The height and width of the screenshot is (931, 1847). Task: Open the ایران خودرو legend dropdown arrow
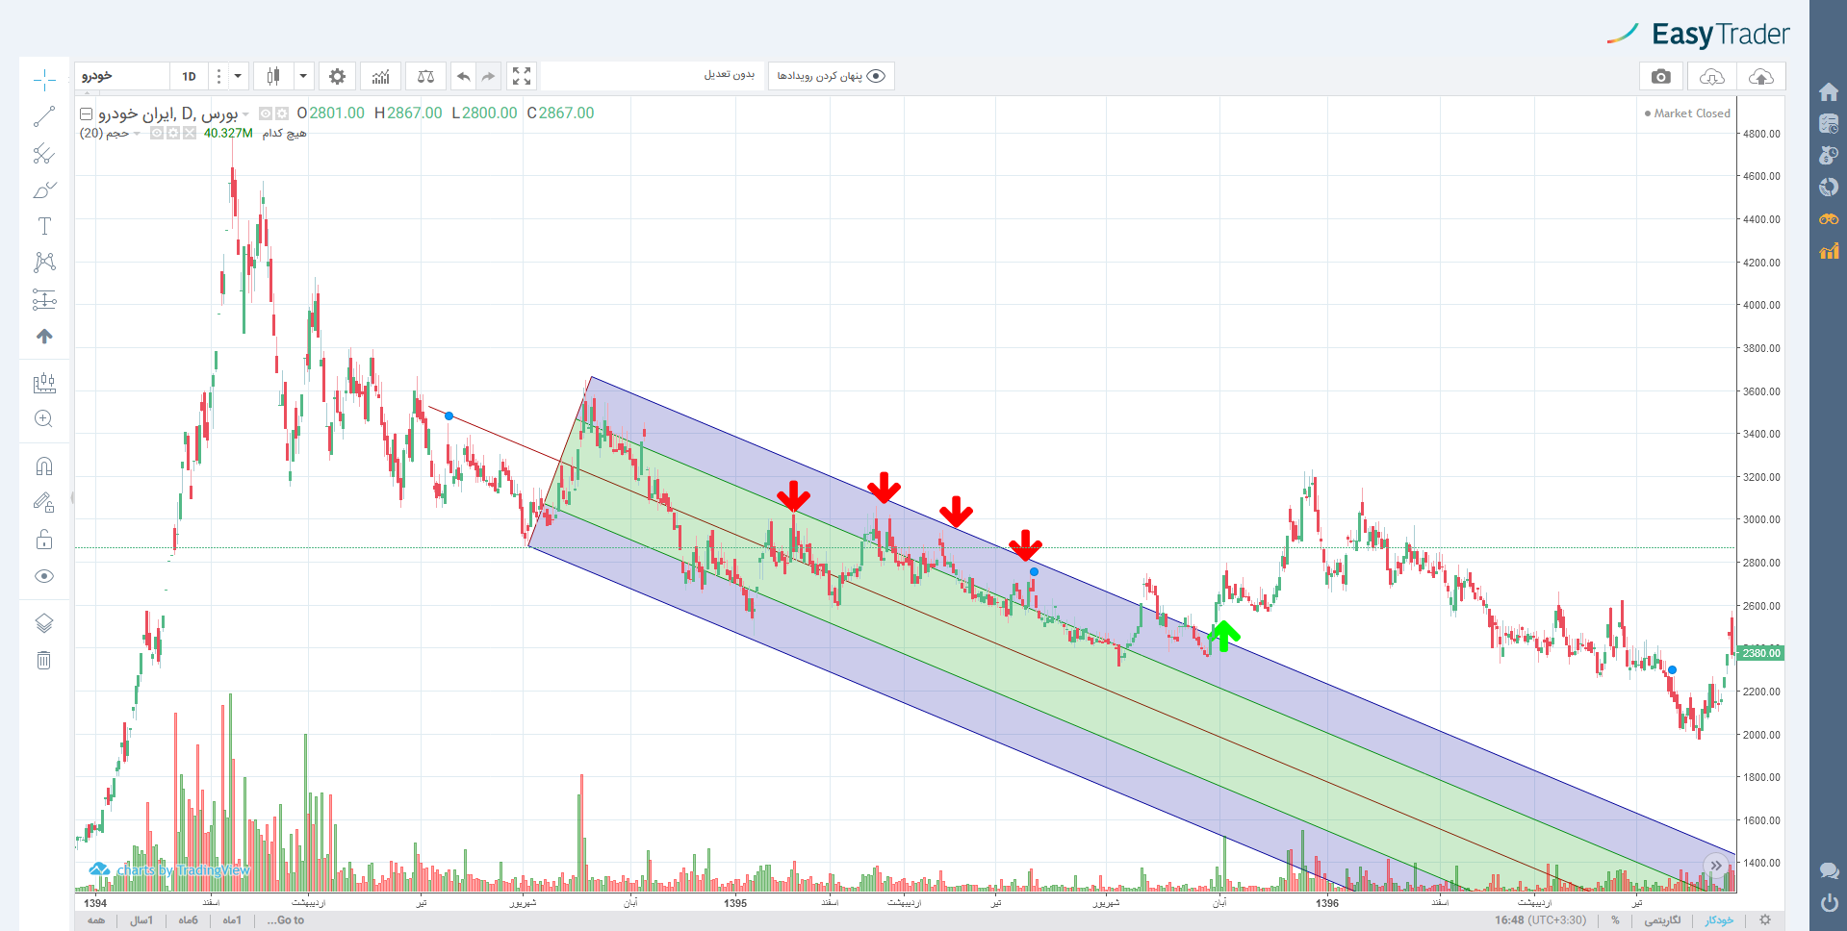tap(245, 114)
